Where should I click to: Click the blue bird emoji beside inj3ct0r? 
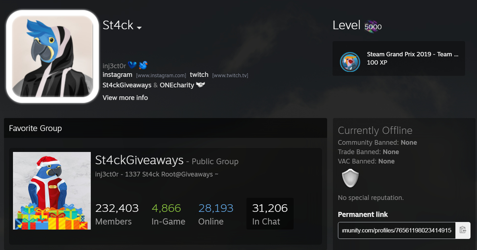click(x=143, y=65)
